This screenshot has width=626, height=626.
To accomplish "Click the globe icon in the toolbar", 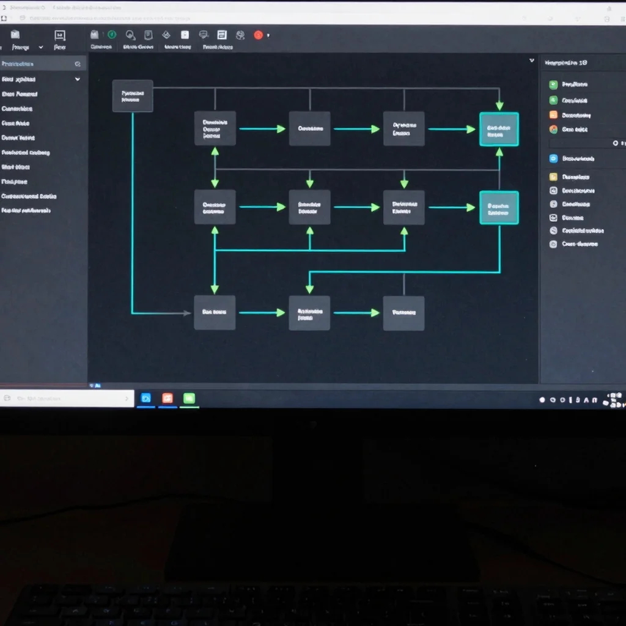I will [240, 35].
